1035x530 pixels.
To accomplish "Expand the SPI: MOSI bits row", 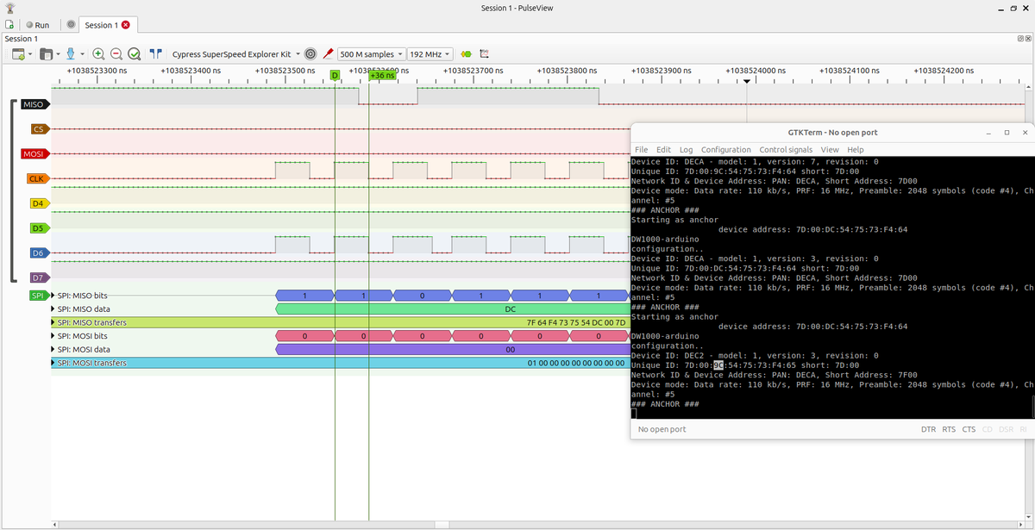I will point(54,335).
